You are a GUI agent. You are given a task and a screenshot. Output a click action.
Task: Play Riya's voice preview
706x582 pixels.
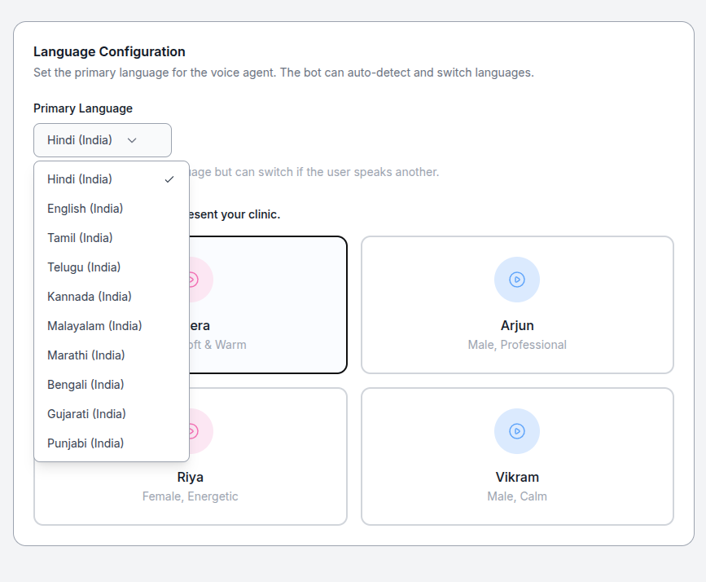[x=194, y=430]
